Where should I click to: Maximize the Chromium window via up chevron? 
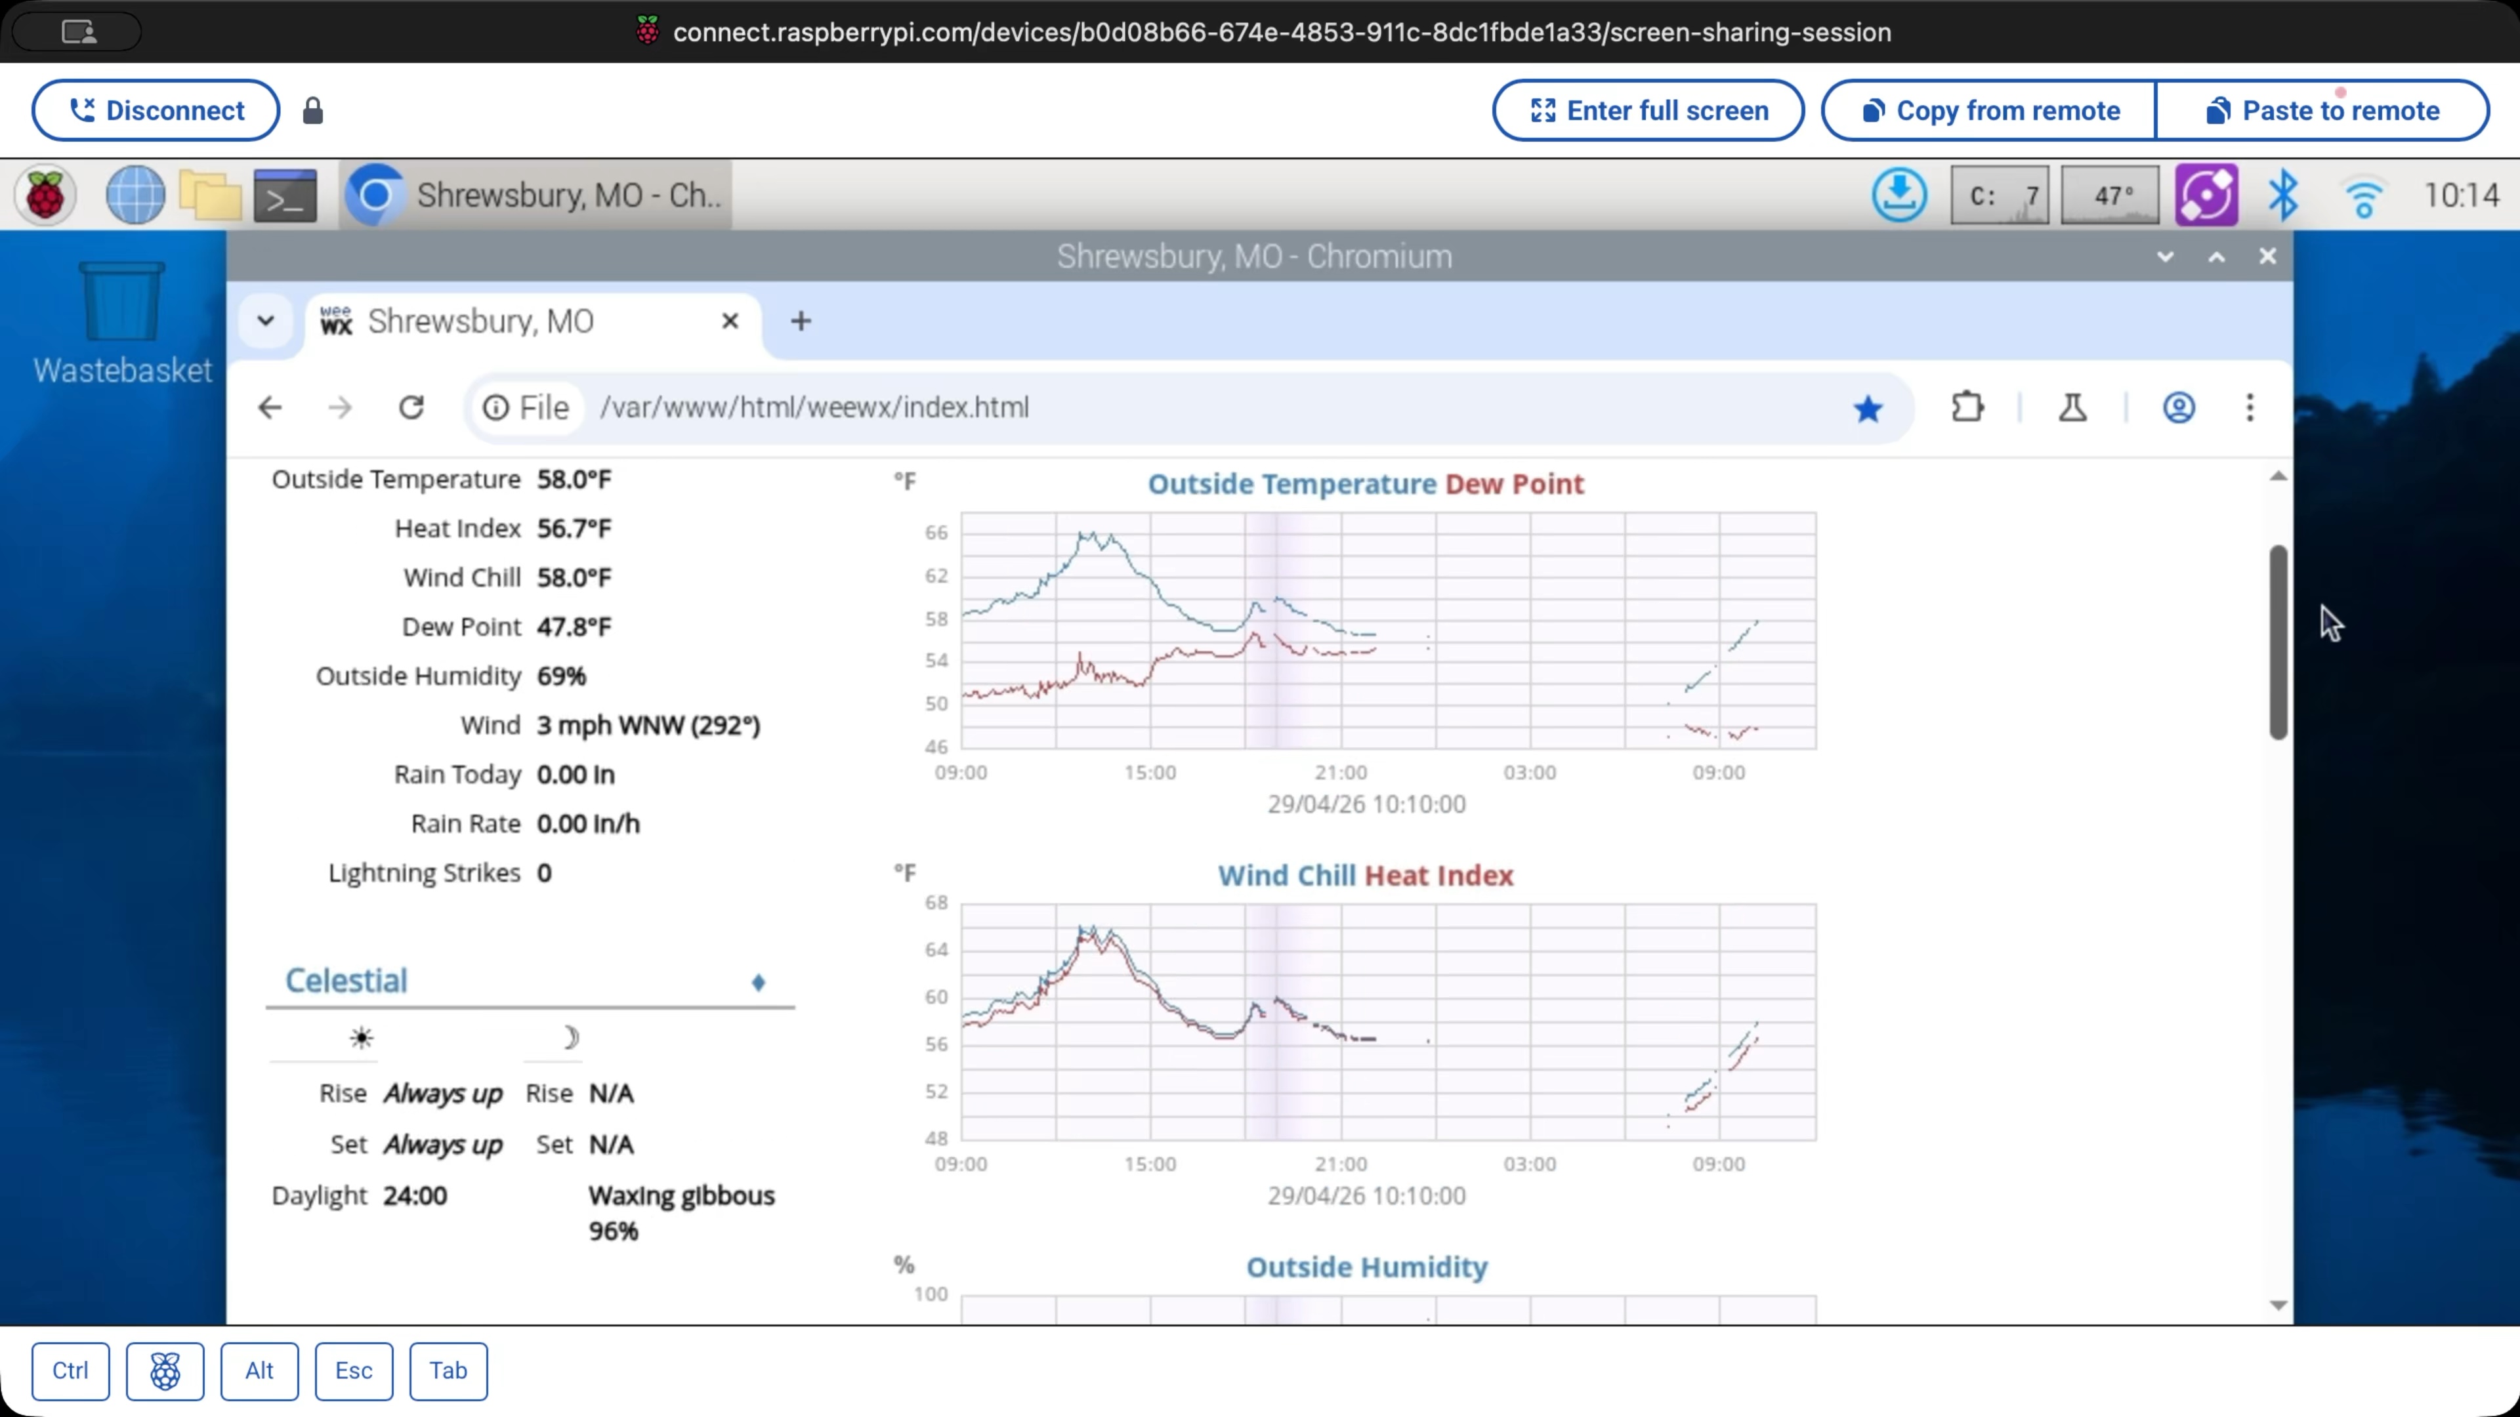pyautogui.click(x=2217, y=257)
